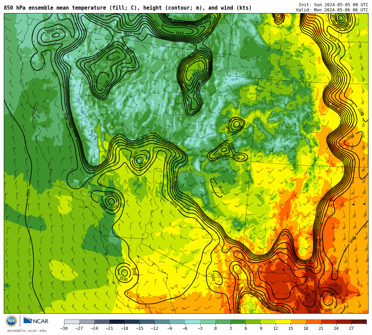The image size is (372, 335).
Task: Pick the colorbar swatch between −12 and −9
Action: (x=163, y=322)
